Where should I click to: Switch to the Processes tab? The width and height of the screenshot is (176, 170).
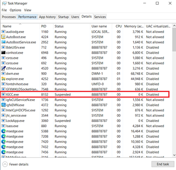tap(9, 17)
